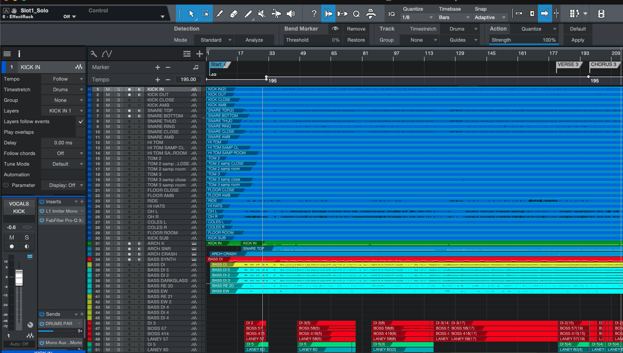Enable the Play overlaps checkbox
Screen dimensions: 623x353
(x=81, y=132)
